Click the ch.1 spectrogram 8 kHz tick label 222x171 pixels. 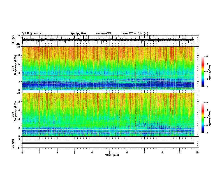tap(19, 55)
